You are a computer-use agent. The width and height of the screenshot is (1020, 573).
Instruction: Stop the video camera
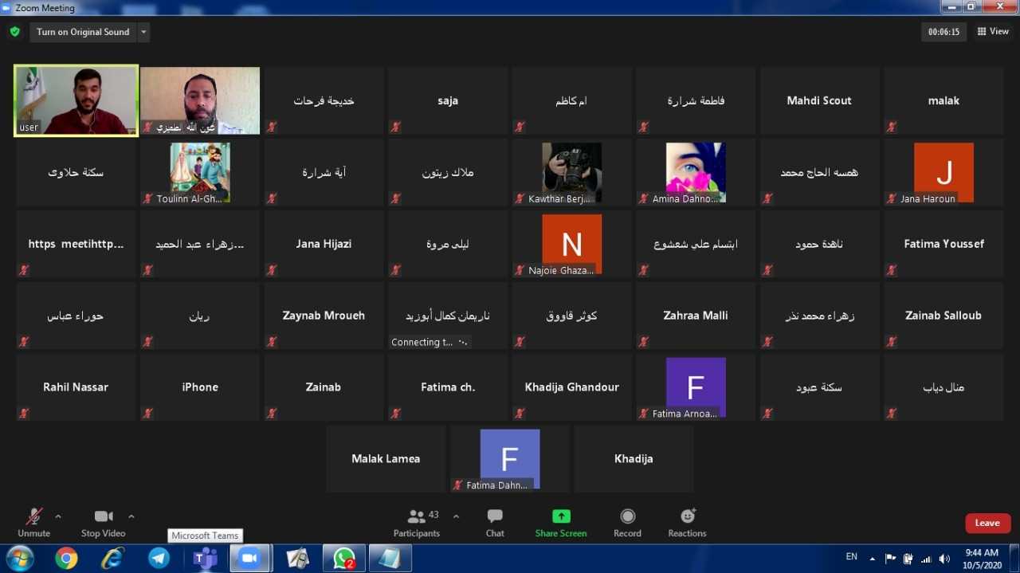click(x=103, y=517)
